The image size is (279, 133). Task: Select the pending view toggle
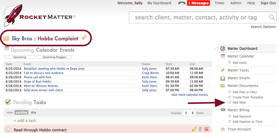[22, 113]
